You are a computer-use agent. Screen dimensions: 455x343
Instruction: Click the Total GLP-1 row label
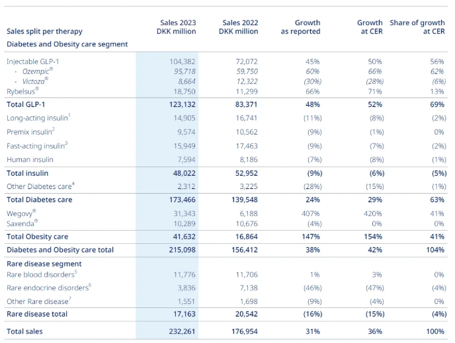[26, 104]
